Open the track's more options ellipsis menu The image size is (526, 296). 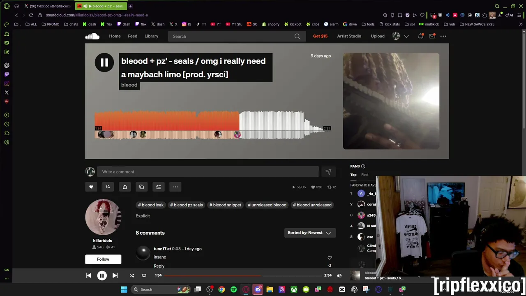(175, 187)
